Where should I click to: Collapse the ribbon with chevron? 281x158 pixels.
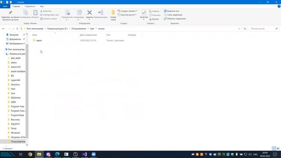click(x=275, y=6)
